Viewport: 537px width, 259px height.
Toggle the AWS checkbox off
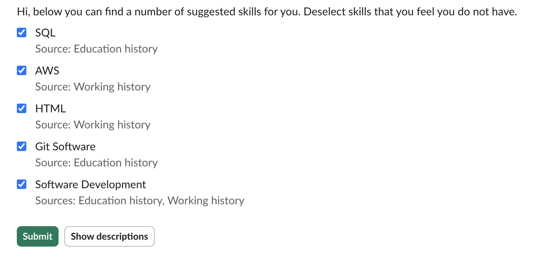coord(22,70)
